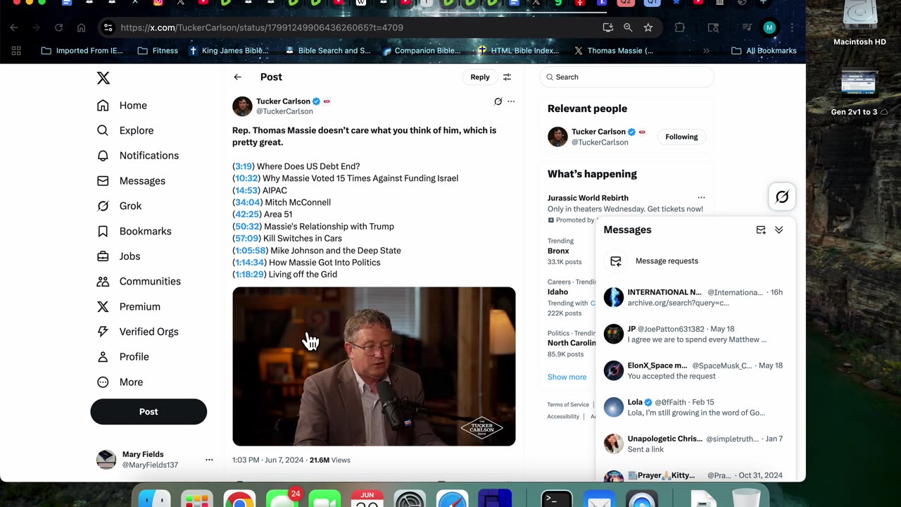This screenshot has width=901, height=507.
Task: Open reply sort settings icon
Action: coord(507,77)
